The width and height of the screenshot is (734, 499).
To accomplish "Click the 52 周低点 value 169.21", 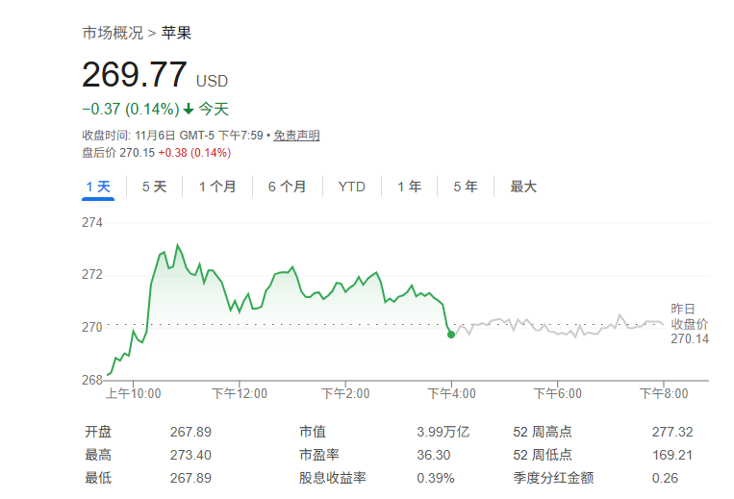I will 672,455.
